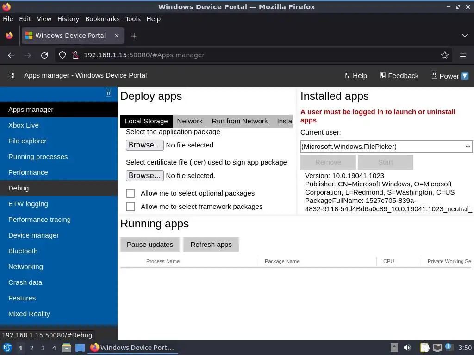Open the installed apps dropdown list

pyautogui.click(x=387, y=147)
